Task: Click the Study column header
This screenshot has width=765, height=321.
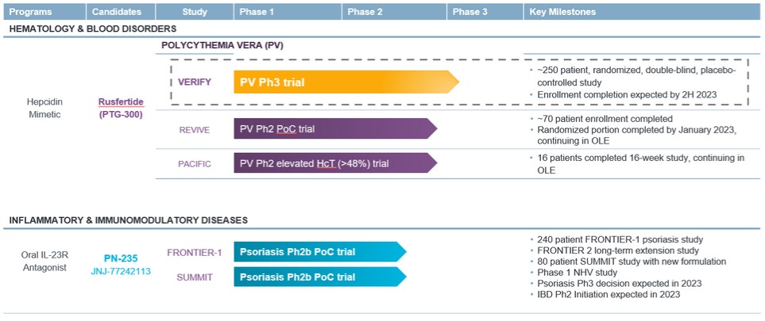Action: click(x=194, y=12)
